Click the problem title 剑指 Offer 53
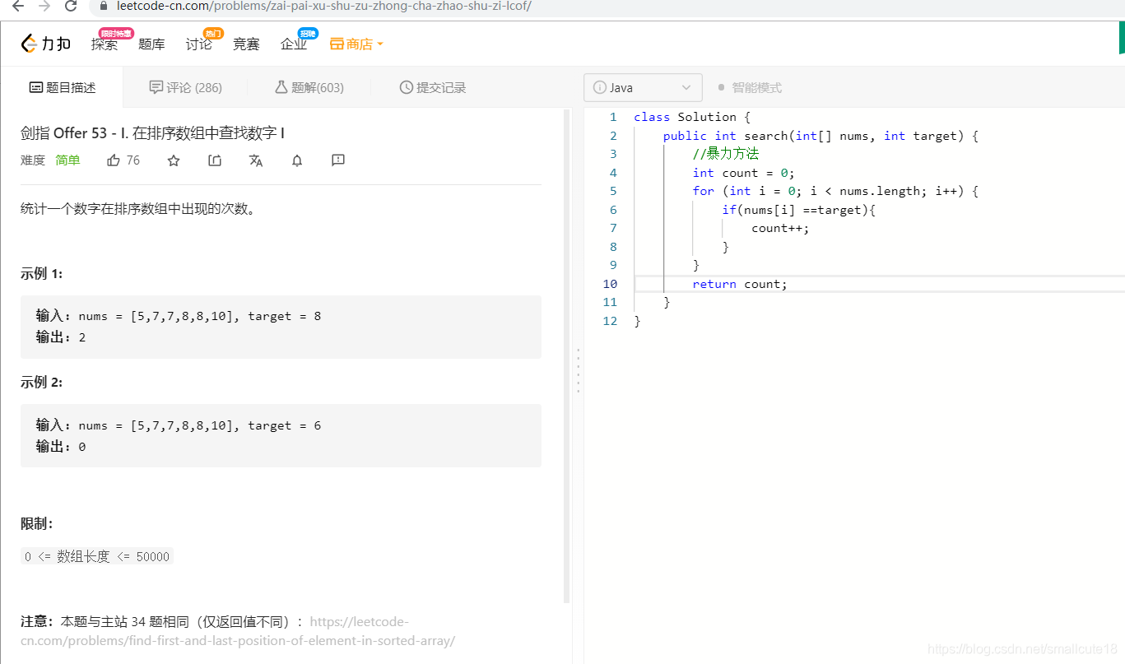1125x664 pixels. click(153, 133)
